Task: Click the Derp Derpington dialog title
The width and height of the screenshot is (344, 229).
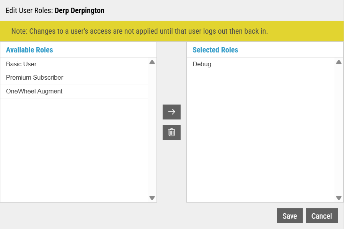Action: tap(80, 11)
